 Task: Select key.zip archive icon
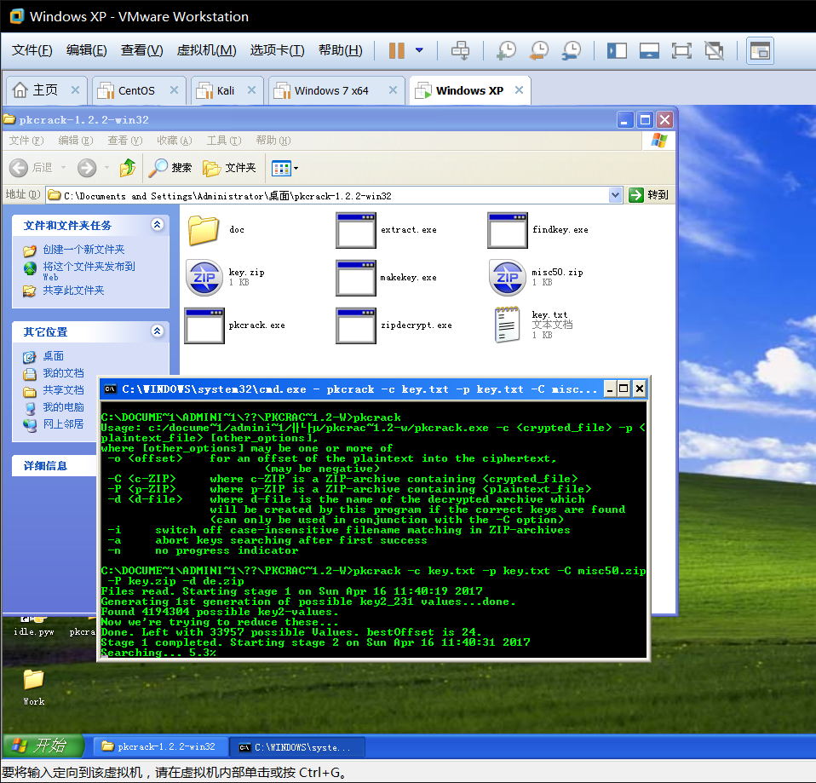point(204,278)
